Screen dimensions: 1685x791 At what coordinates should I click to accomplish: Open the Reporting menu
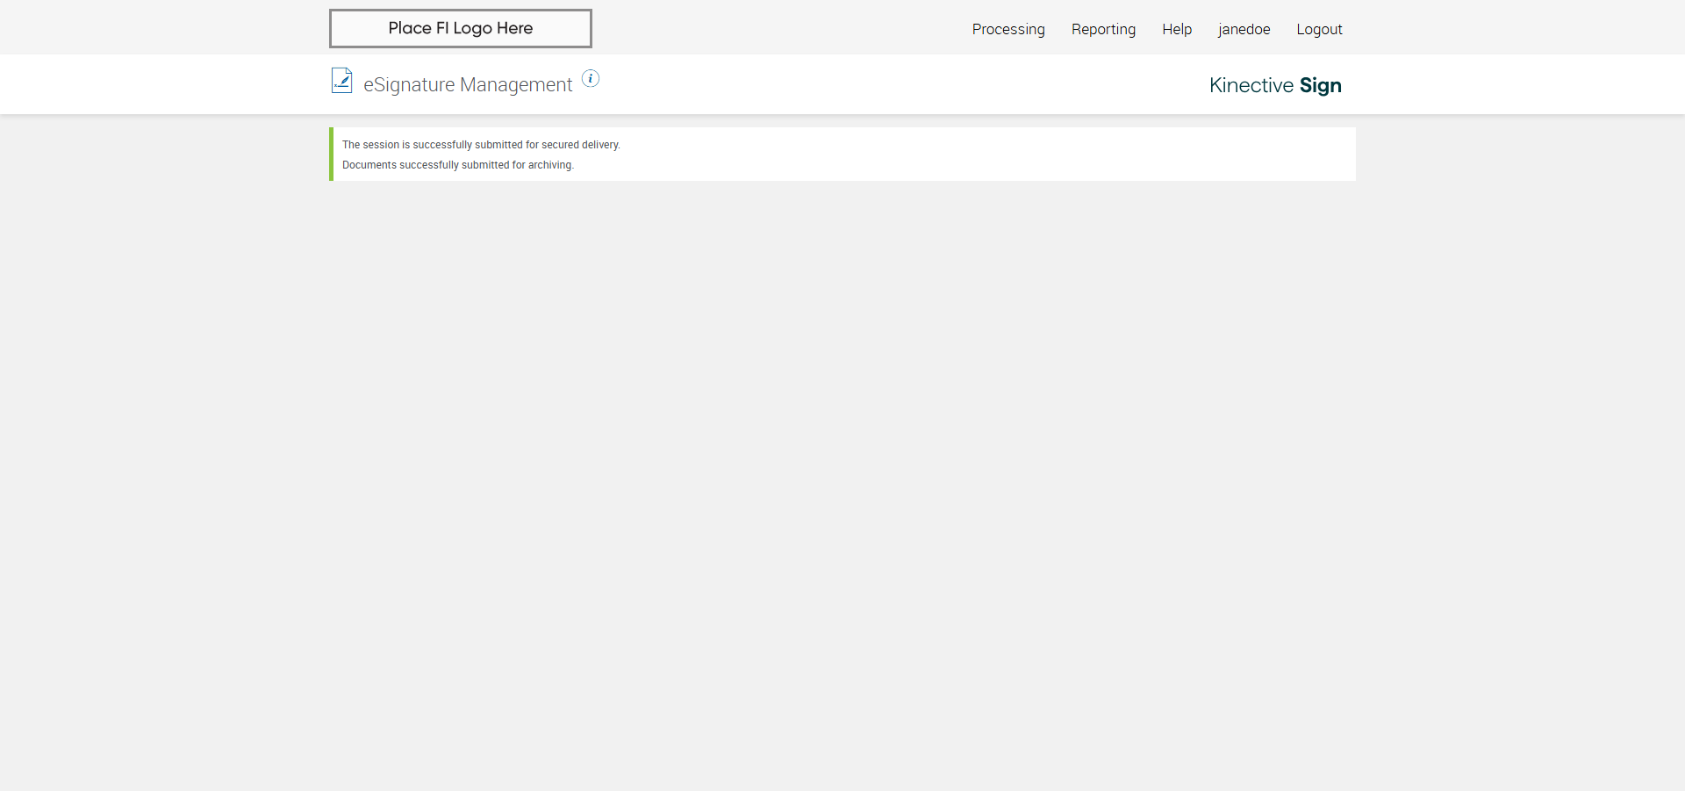click(1103, 29)
